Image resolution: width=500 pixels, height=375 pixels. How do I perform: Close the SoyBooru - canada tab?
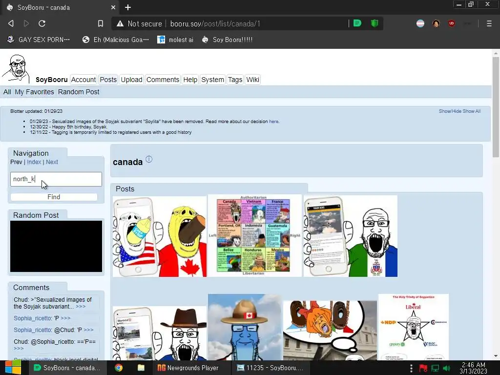pos(113,7)
